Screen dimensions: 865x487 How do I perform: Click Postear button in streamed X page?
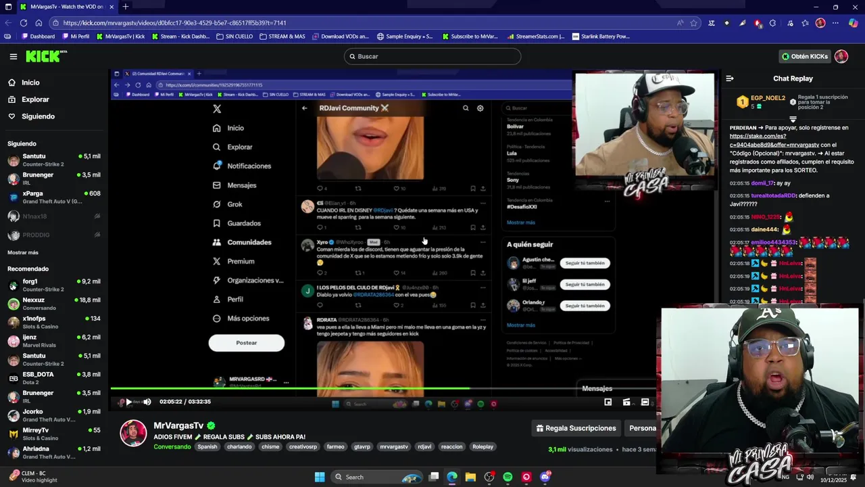247,343
